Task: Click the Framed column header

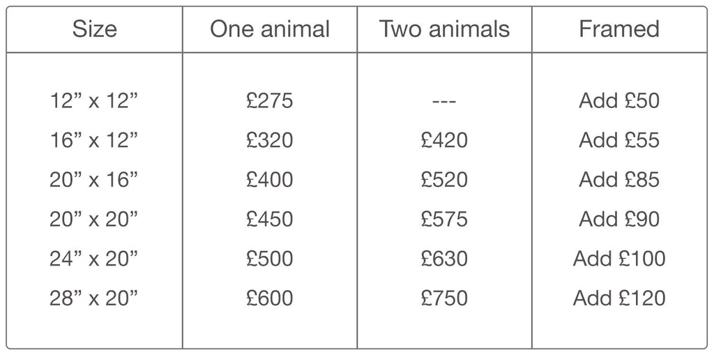Action: coord(619,29)
